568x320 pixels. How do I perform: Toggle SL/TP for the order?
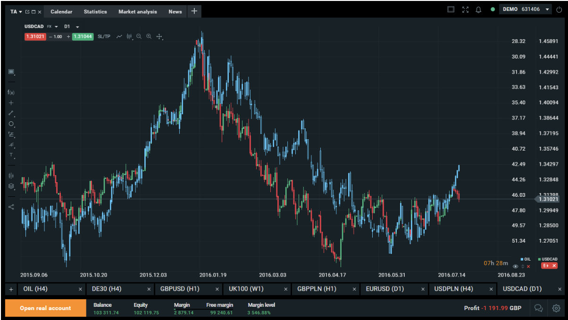(x=104, y=36)
